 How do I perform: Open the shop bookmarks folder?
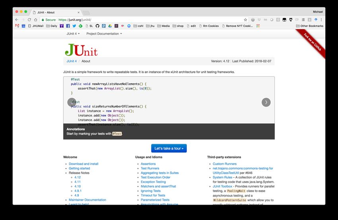tap(178, 26)
